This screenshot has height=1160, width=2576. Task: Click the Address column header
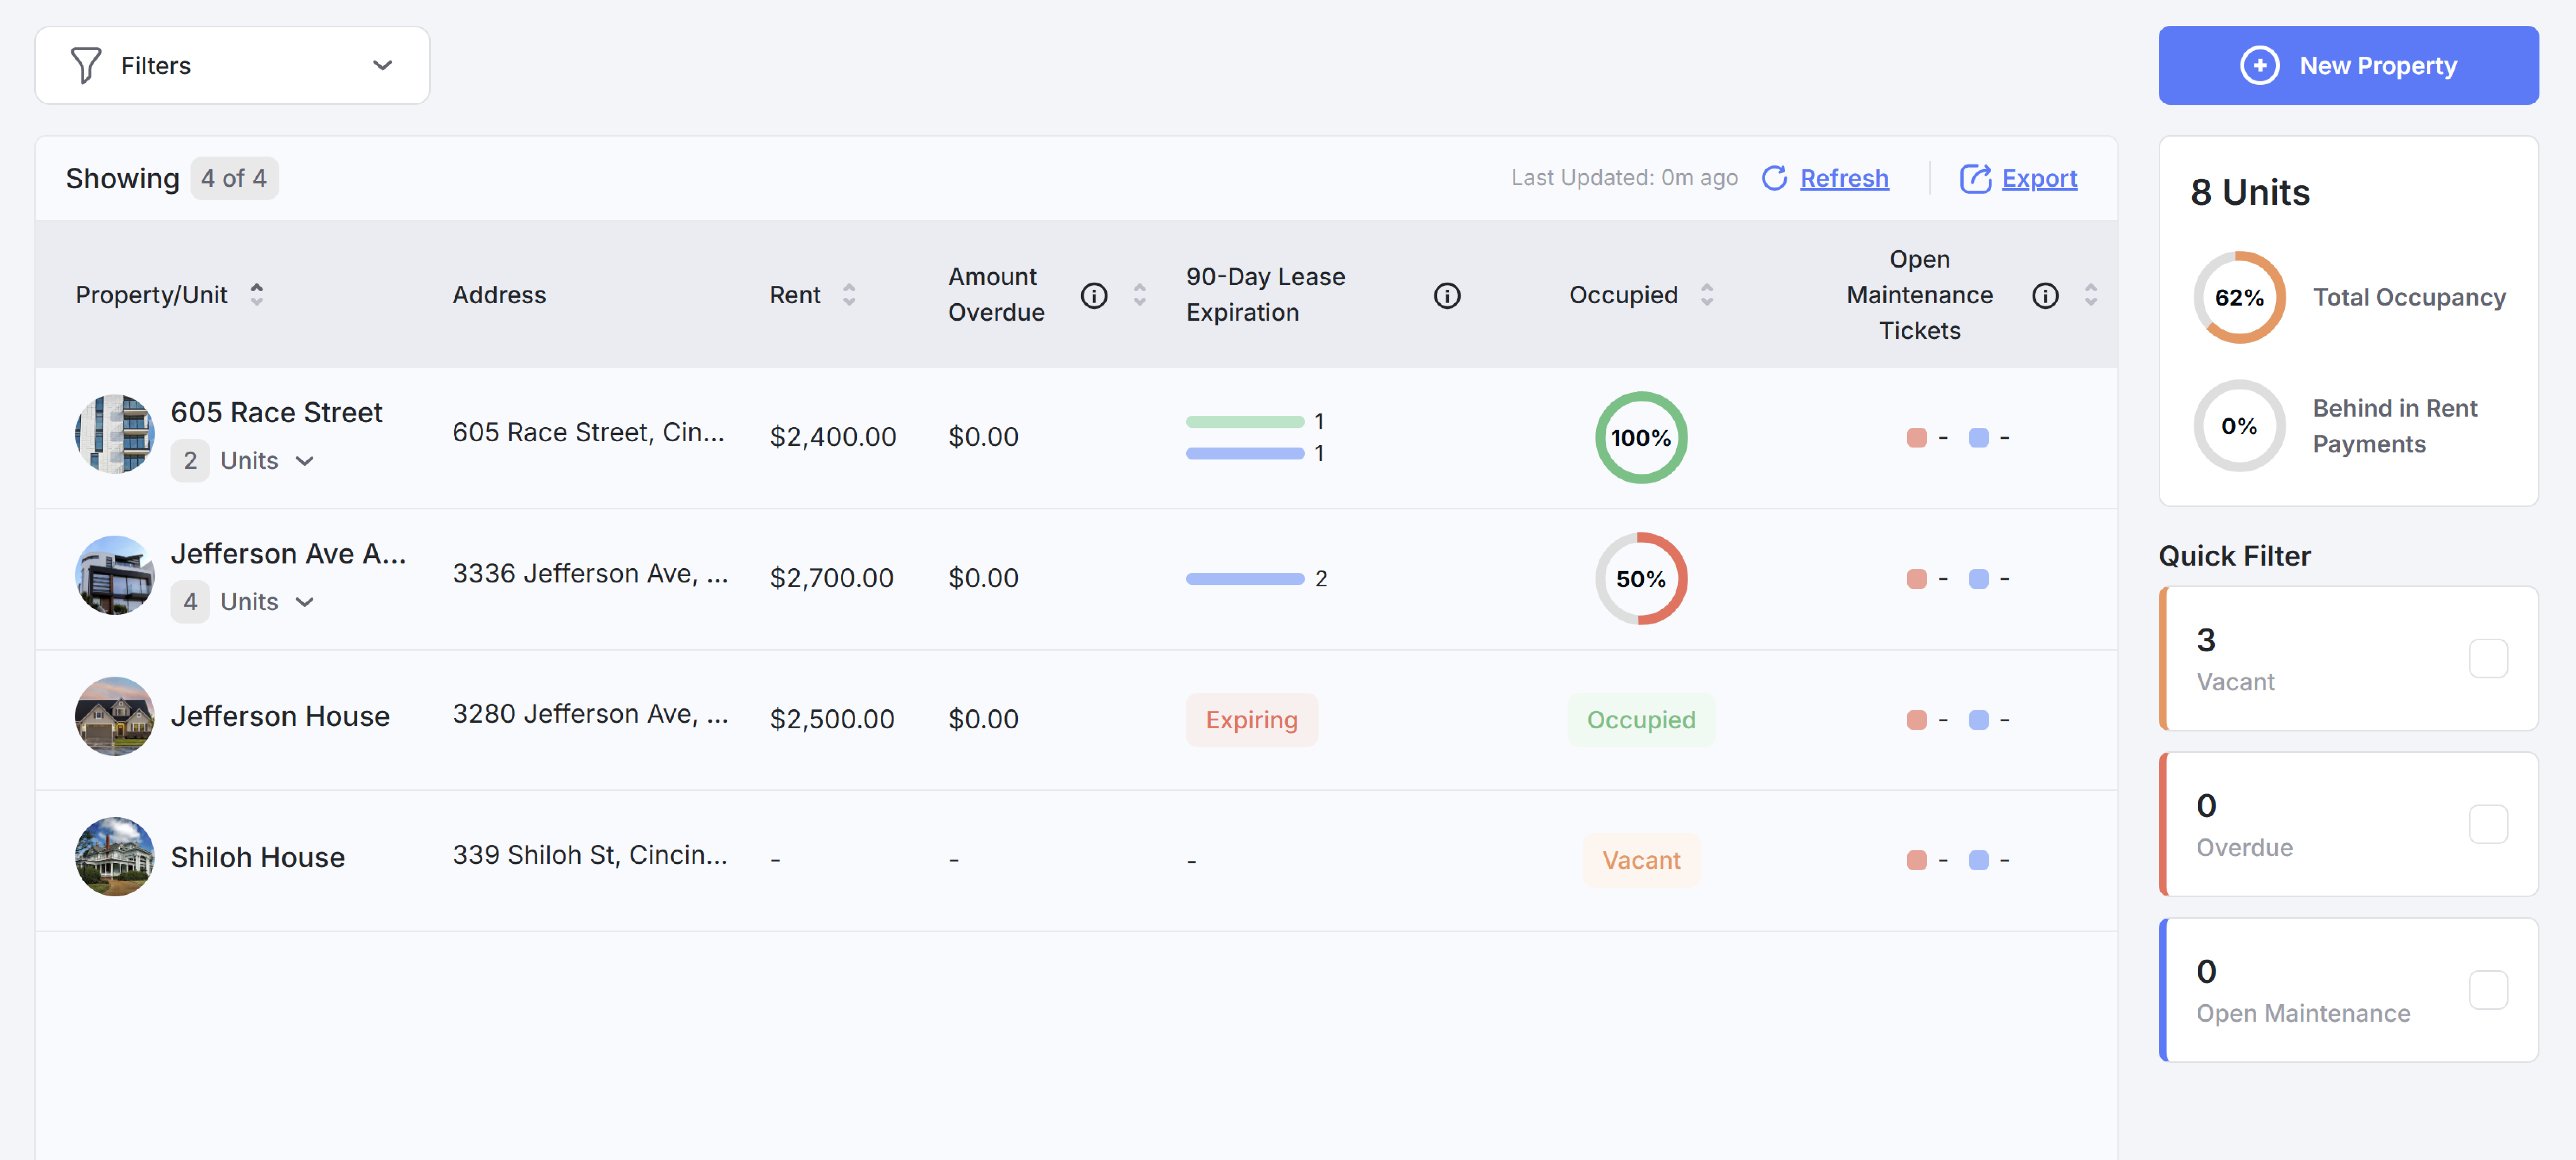pyautogui.click(x=499, y=295)
